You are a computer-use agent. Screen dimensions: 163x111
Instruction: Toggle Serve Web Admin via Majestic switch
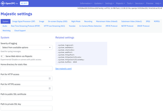[x=3, y=56]
